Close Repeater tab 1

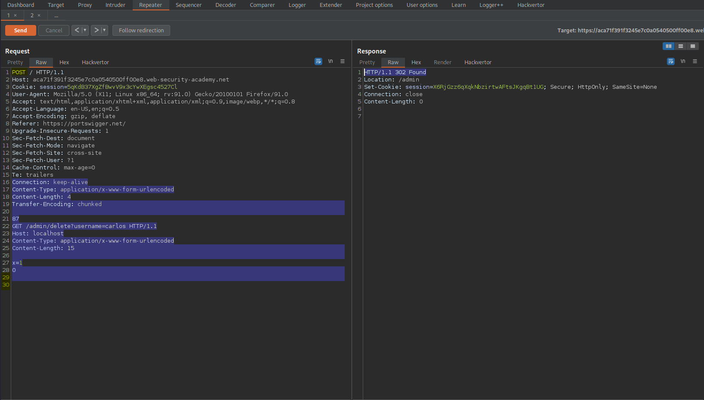point(16,16)
